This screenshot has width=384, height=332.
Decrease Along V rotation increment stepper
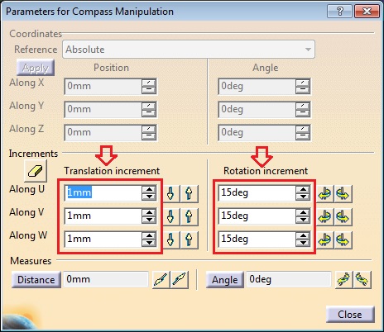(x=303, y=220)
